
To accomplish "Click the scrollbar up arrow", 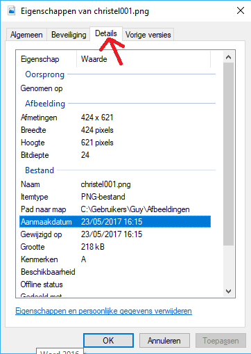I will point(229,57).
